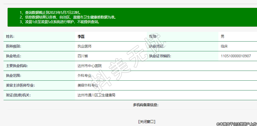This screenshot has height=126, width=257.
Task: Click issuing authority 达州市通川区卫生健康局
Action: [x=96, y=95]
